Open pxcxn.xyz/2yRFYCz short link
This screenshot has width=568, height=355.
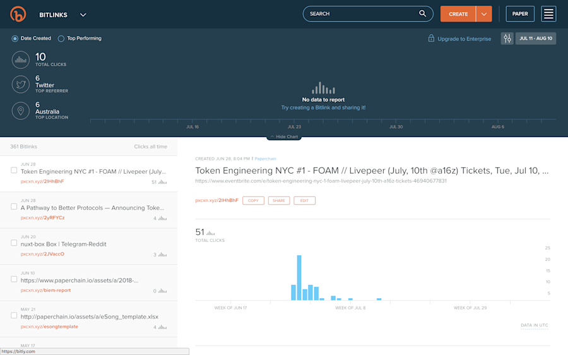tap(42, 217)
